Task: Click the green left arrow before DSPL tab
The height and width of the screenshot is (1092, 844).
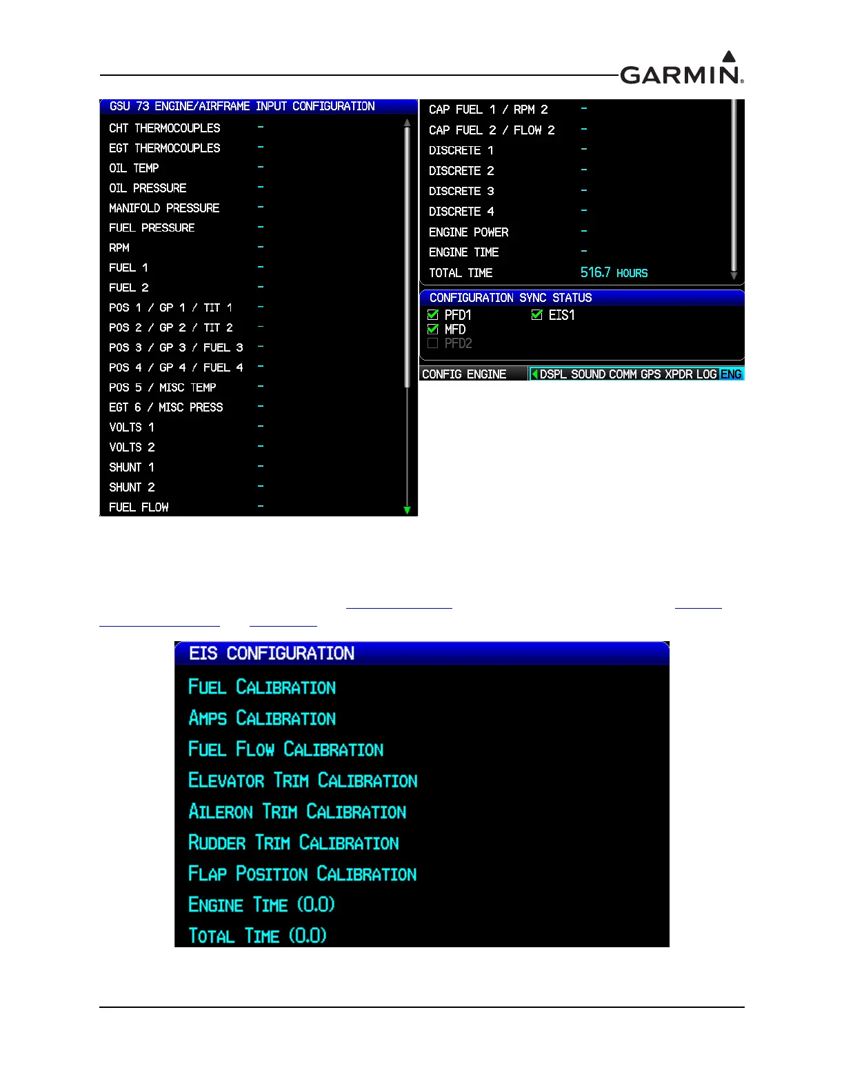Action: coord(534,374)
